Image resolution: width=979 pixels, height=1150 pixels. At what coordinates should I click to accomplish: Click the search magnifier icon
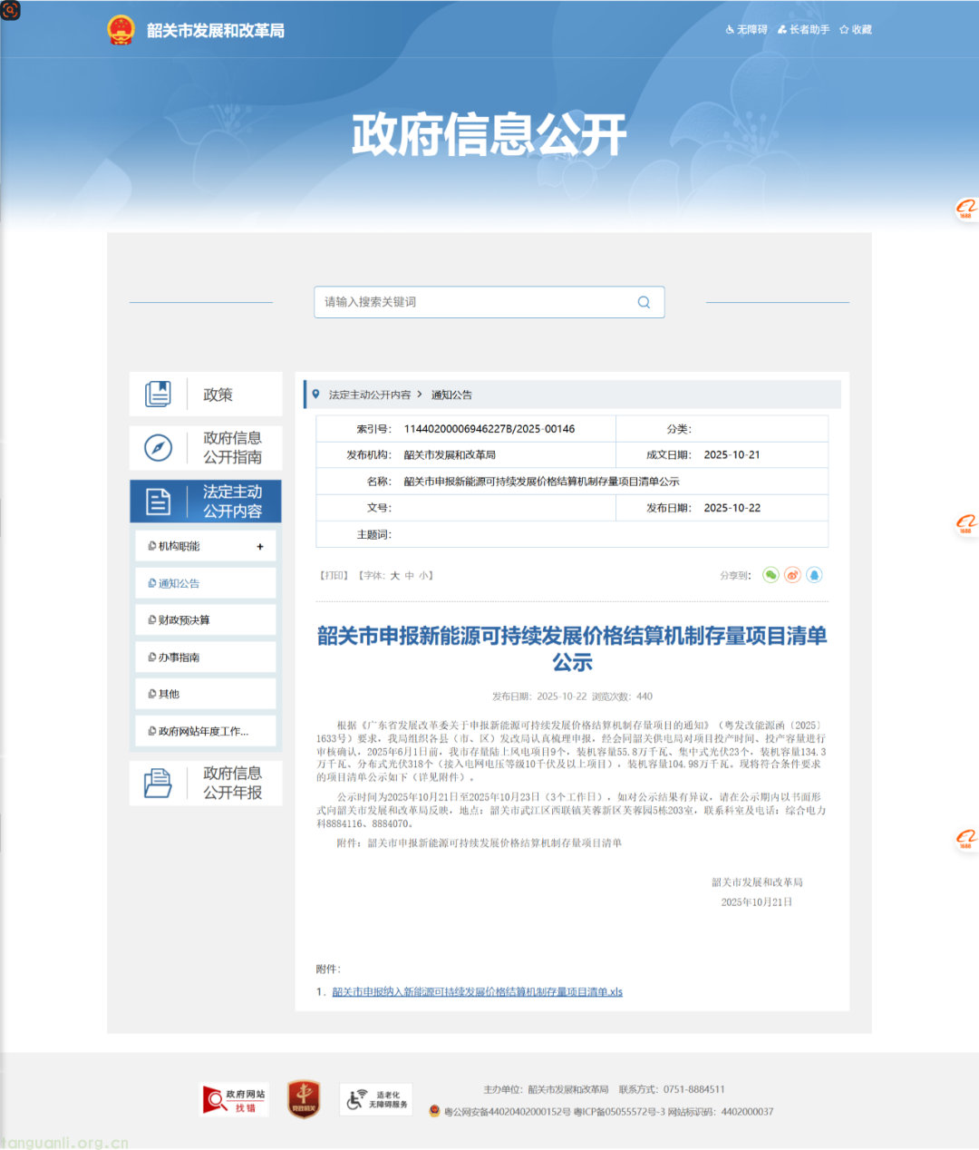[x=644, y=302]
